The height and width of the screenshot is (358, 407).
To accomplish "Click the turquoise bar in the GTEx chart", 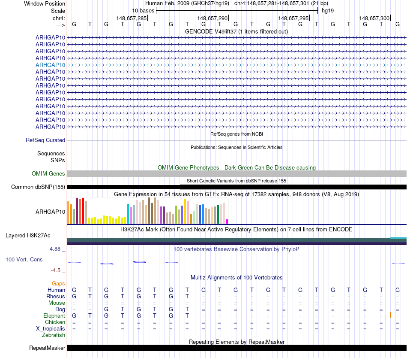I will pyautogui.click(x=128, y=214).
